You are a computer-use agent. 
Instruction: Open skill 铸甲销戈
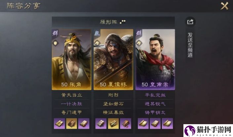pos(155,112)
